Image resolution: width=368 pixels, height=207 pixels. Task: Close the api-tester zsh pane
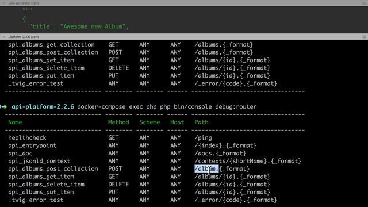pyautogui.click(x=4, y=3)
